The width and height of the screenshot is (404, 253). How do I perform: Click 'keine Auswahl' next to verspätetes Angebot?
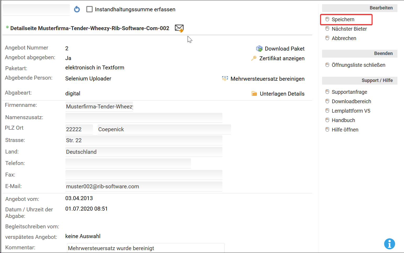pyautogui.click(x=83, y=236)
